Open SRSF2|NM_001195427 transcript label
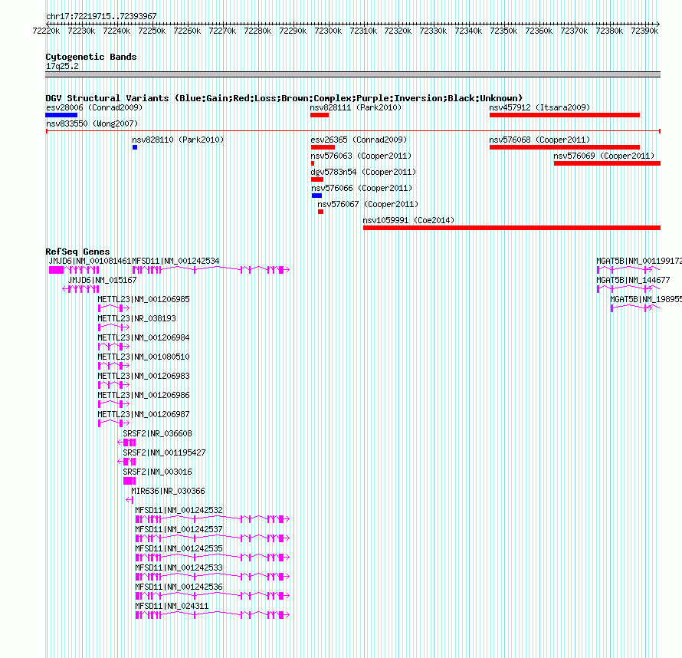This screenshot has height=658, width=682. (x=164, y=452)
